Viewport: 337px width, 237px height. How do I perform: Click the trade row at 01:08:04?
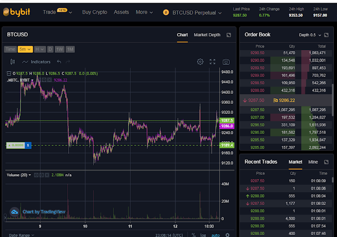click(286, 196)
